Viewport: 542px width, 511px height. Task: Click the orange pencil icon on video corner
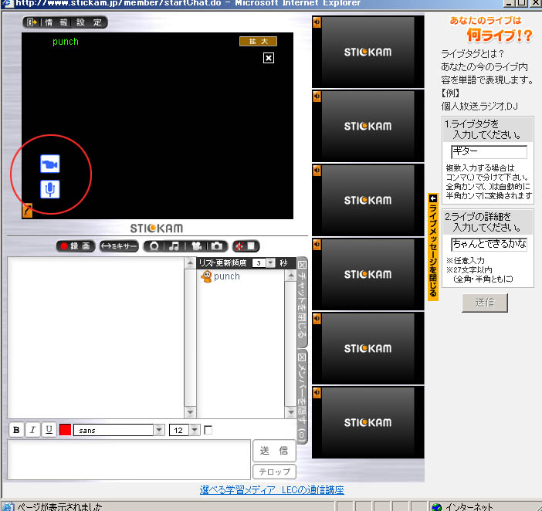(x=27, y=211)
